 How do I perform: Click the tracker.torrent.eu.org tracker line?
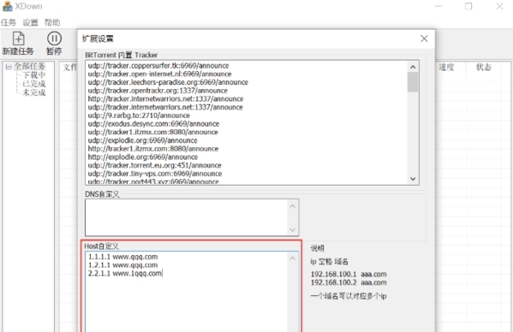pos(155,165)
